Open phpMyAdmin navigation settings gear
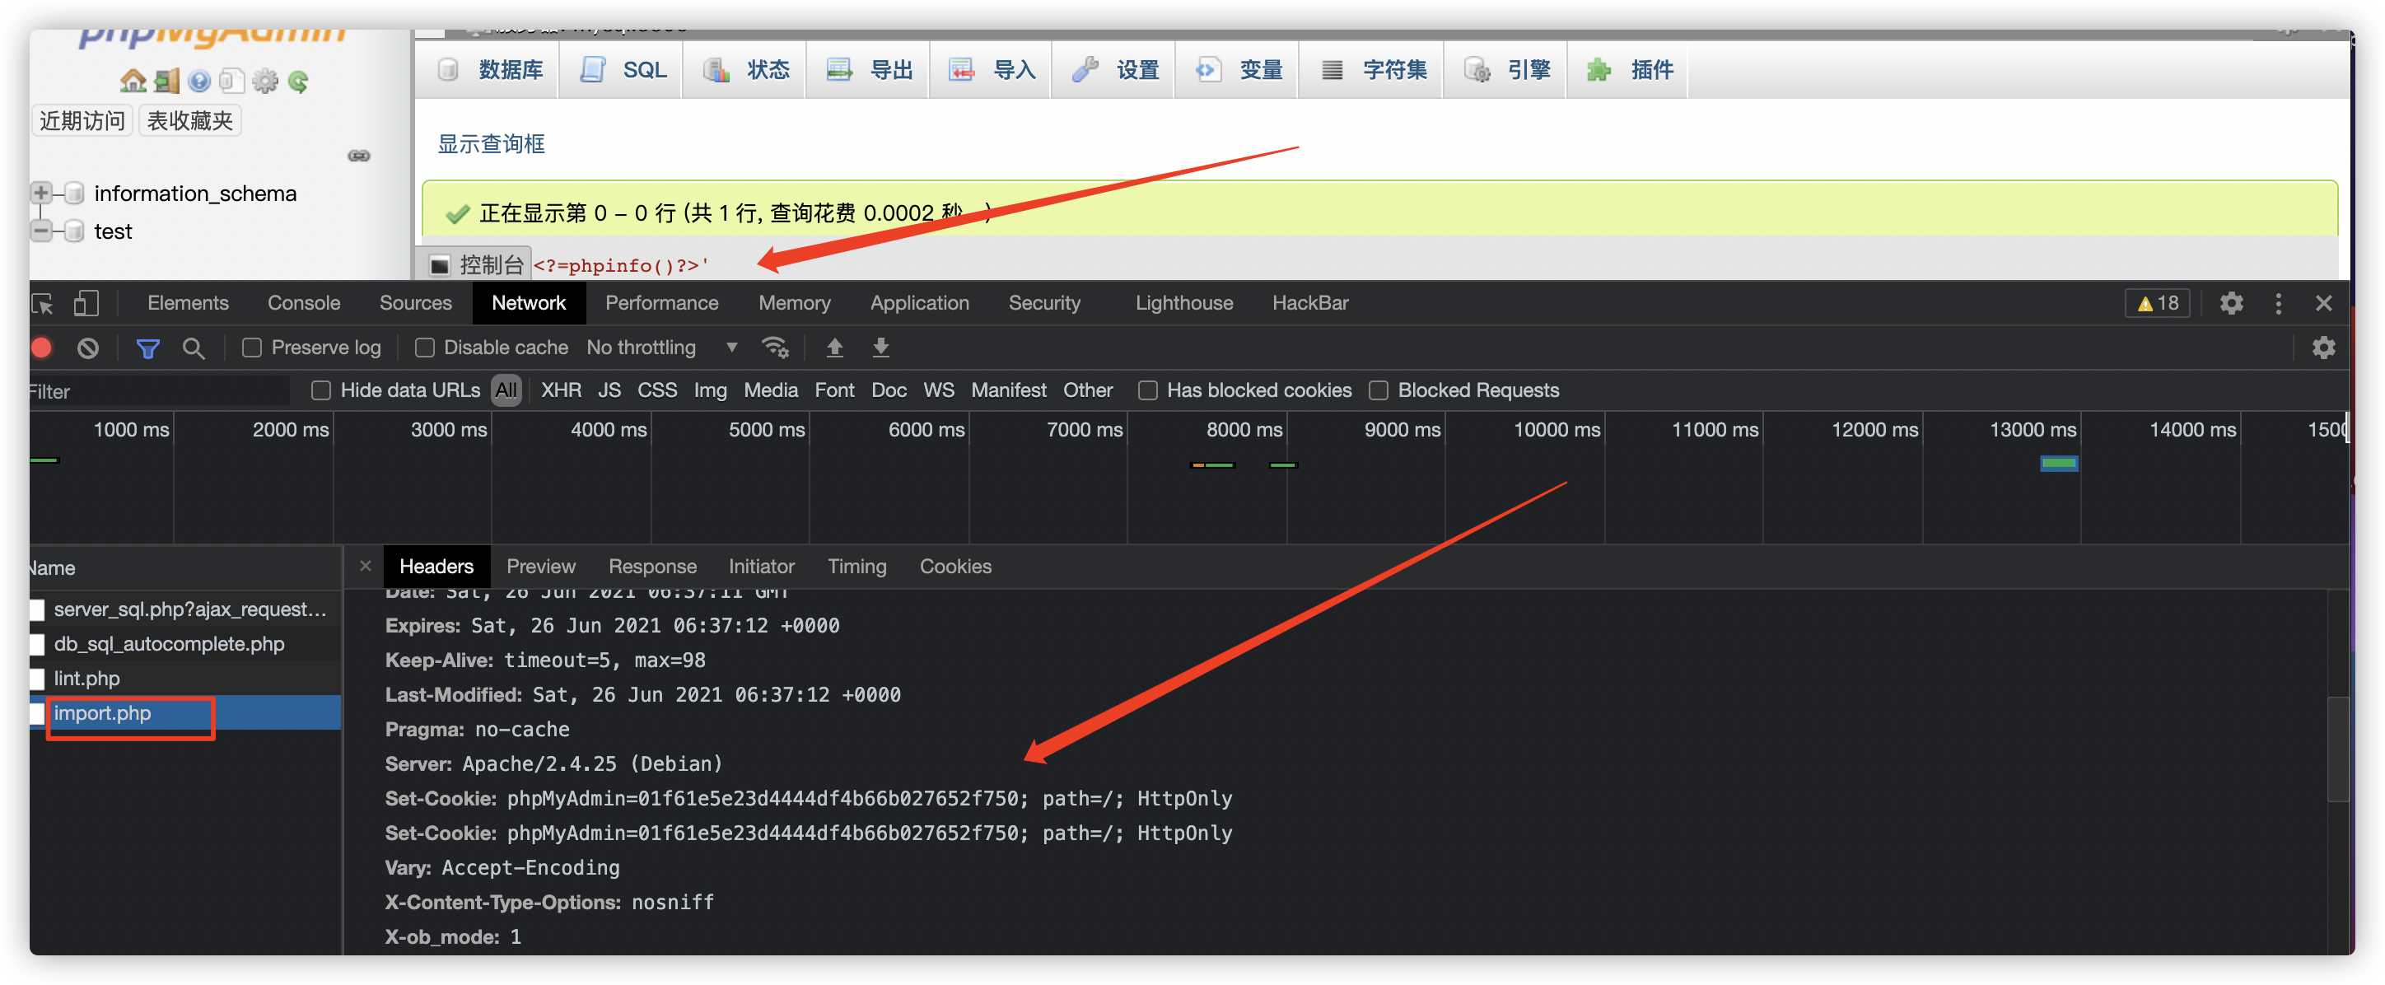This screenshot has width=2385, height=985. click(265, 82)
